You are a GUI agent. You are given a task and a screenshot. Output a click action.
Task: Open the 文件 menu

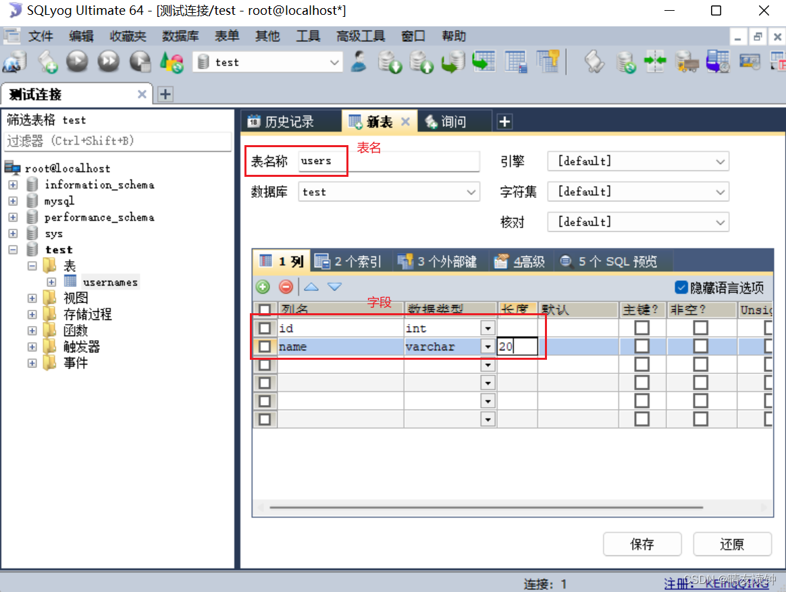[x=41, y=36]
